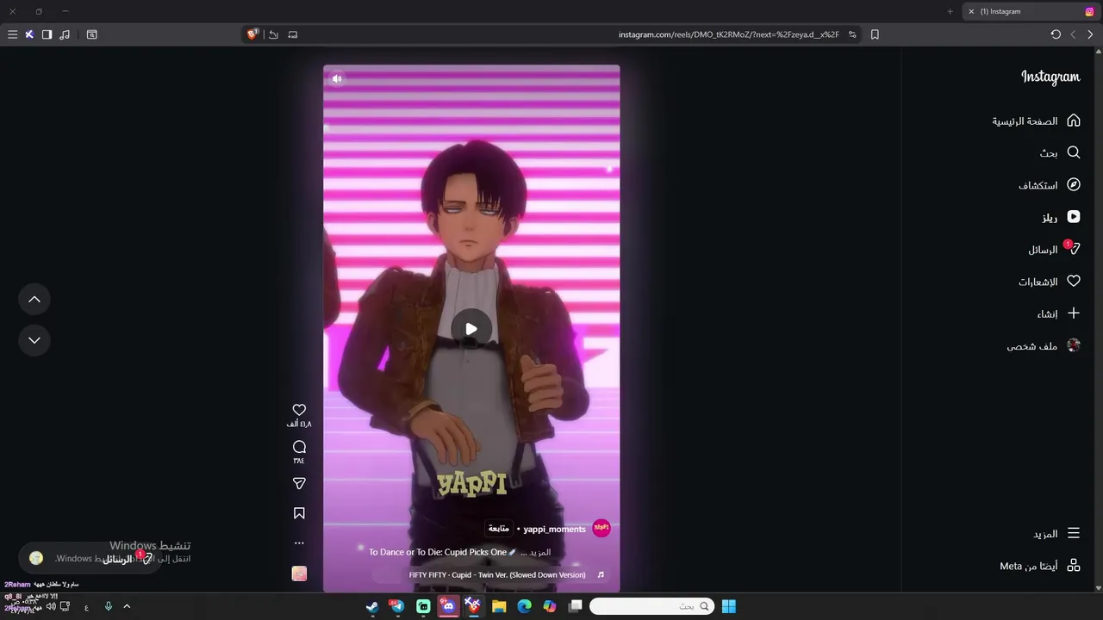Open floating Messages popup pill
Screen dimensions: 1103x620
click(90, 558)
